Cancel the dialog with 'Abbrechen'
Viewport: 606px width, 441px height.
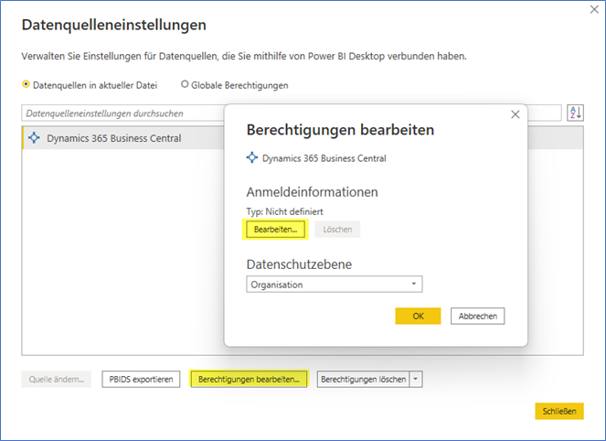[477, 316]
